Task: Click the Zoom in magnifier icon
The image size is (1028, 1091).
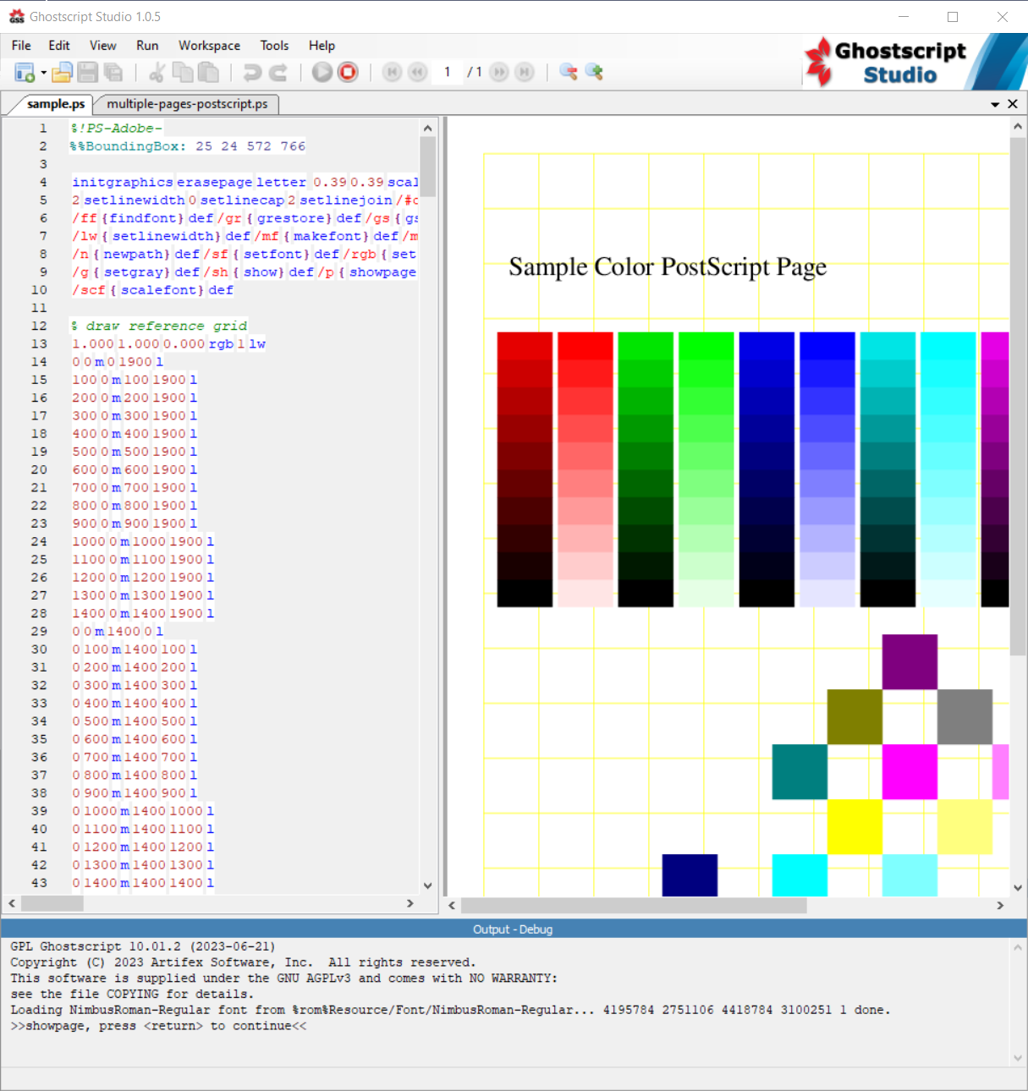Action: 594,73
